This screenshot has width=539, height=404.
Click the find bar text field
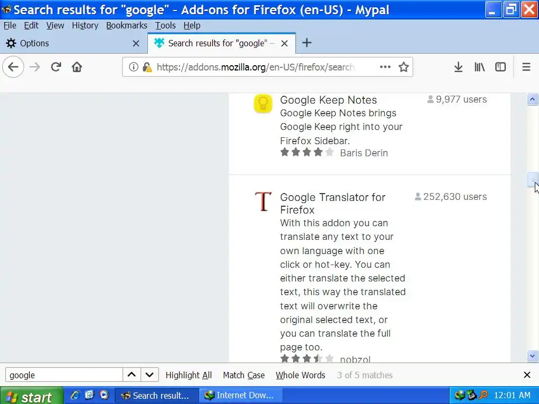pyautogui.click(x=64, y=375)
